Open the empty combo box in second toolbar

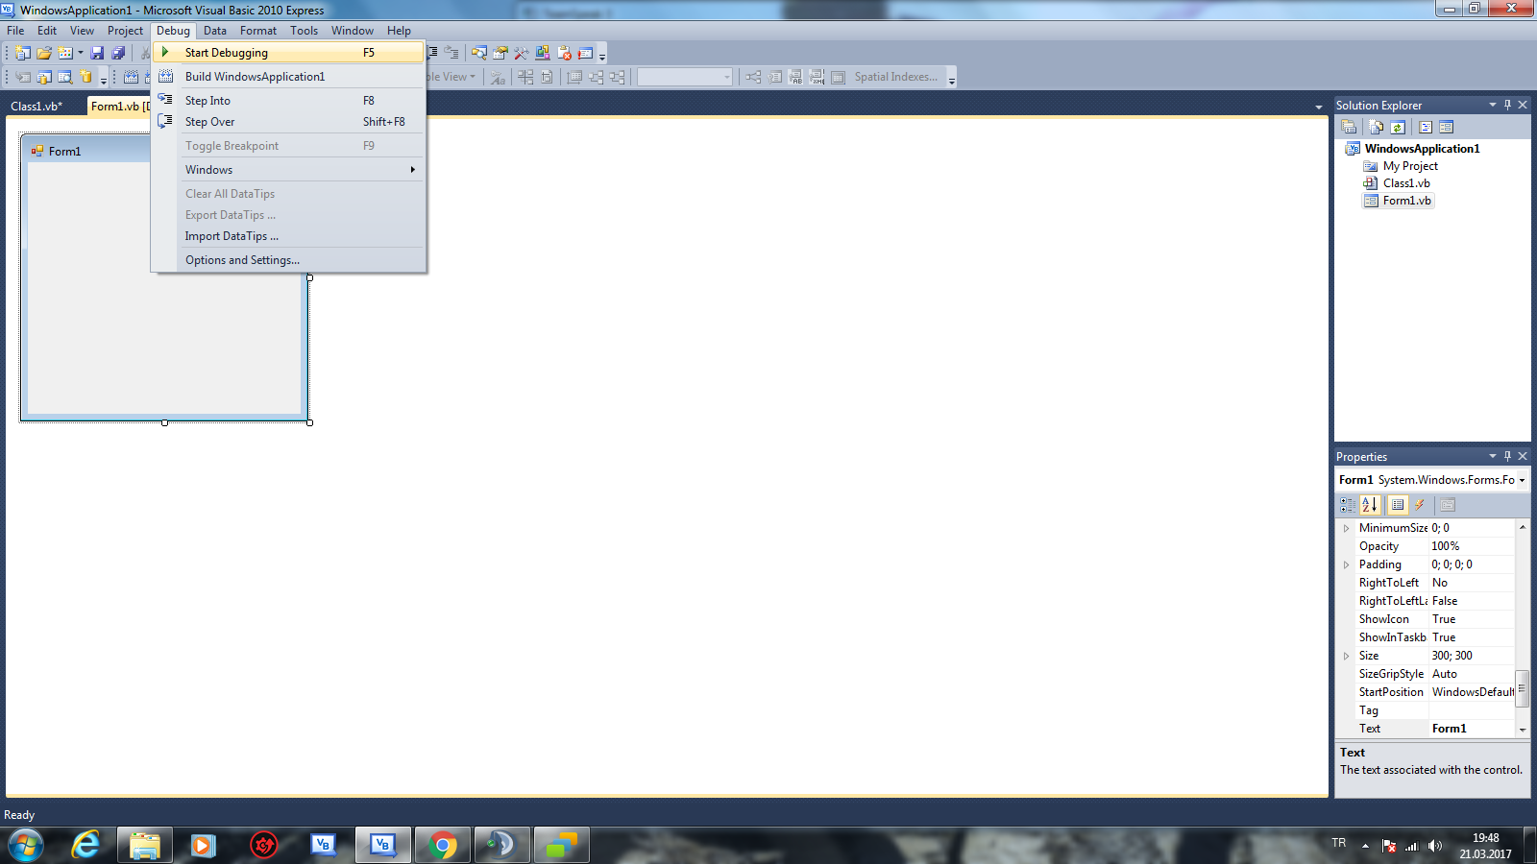[685, 77]
